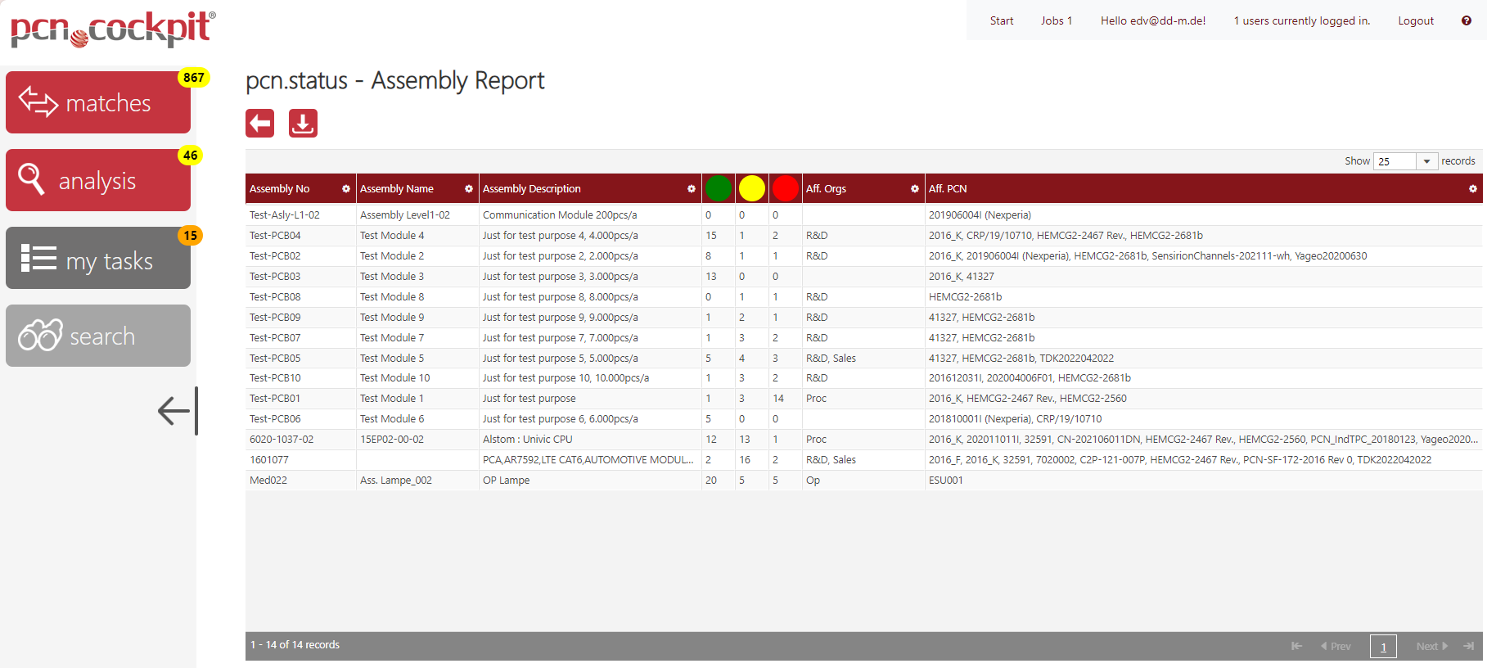The image size is (1487, 668).
Task: Open Aff. Orgs column settings gear
Action: (x=915, y=189)
